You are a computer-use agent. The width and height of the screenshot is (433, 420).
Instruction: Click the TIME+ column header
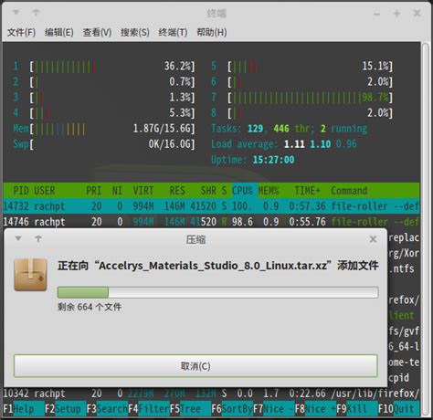[x=307, y=191]
